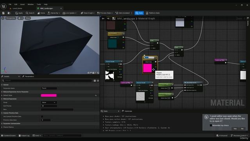Open the pink Default Value color swatch

(x=49, y=96)
